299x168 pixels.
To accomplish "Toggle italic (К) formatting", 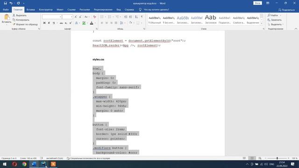I will pyautogui.click(x=49, y=23).
